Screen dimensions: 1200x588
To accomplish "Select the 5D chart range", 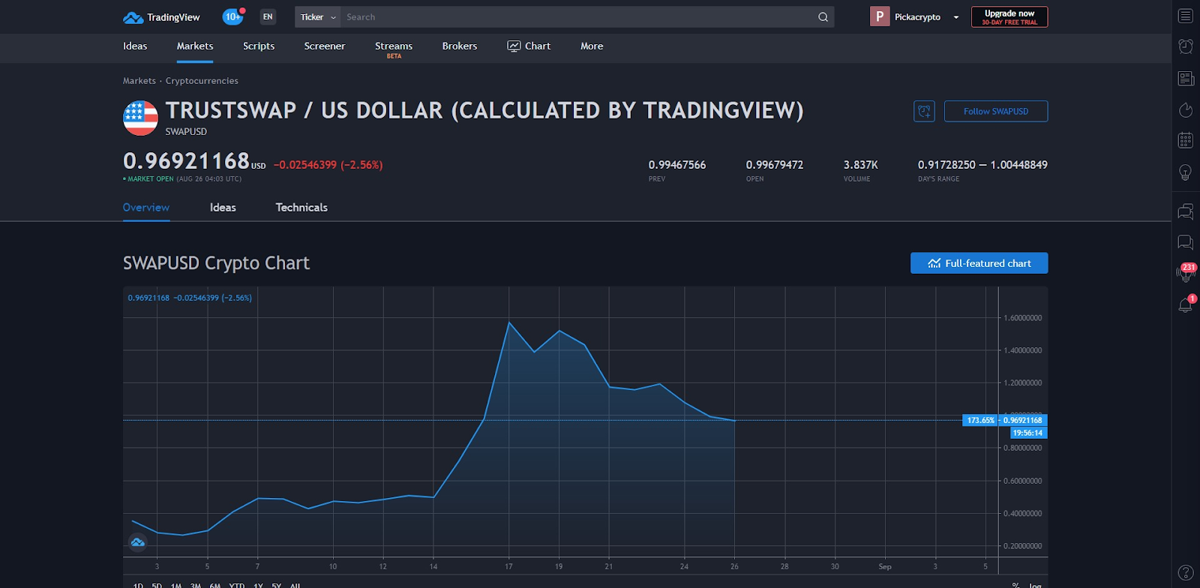I will (157, 585).
